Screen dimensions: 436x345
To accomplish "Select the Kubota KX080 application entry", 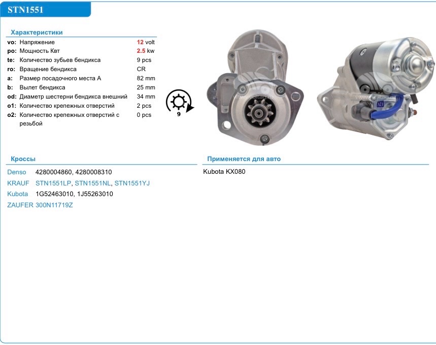I will (x=224, y=172).
